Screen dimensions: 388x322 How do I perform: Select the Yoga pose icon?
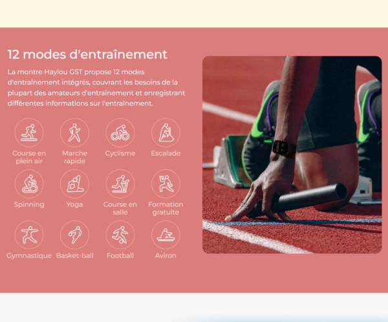pos(74,184)
